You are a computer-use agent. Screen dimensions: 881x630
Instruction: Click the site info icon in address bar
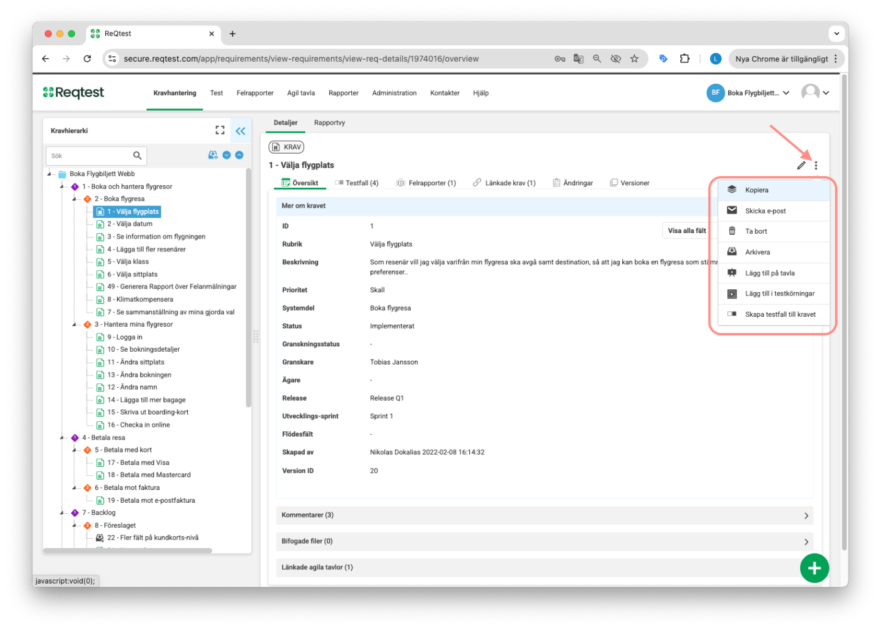tap(111, 59)
